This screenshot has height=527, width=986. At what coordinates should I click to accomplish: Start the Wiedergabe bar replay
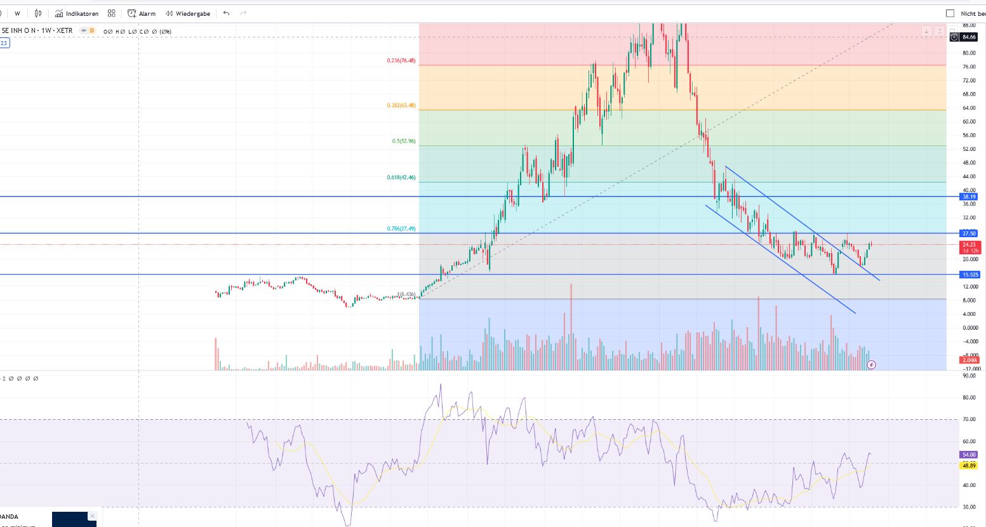tap(188, 13)
